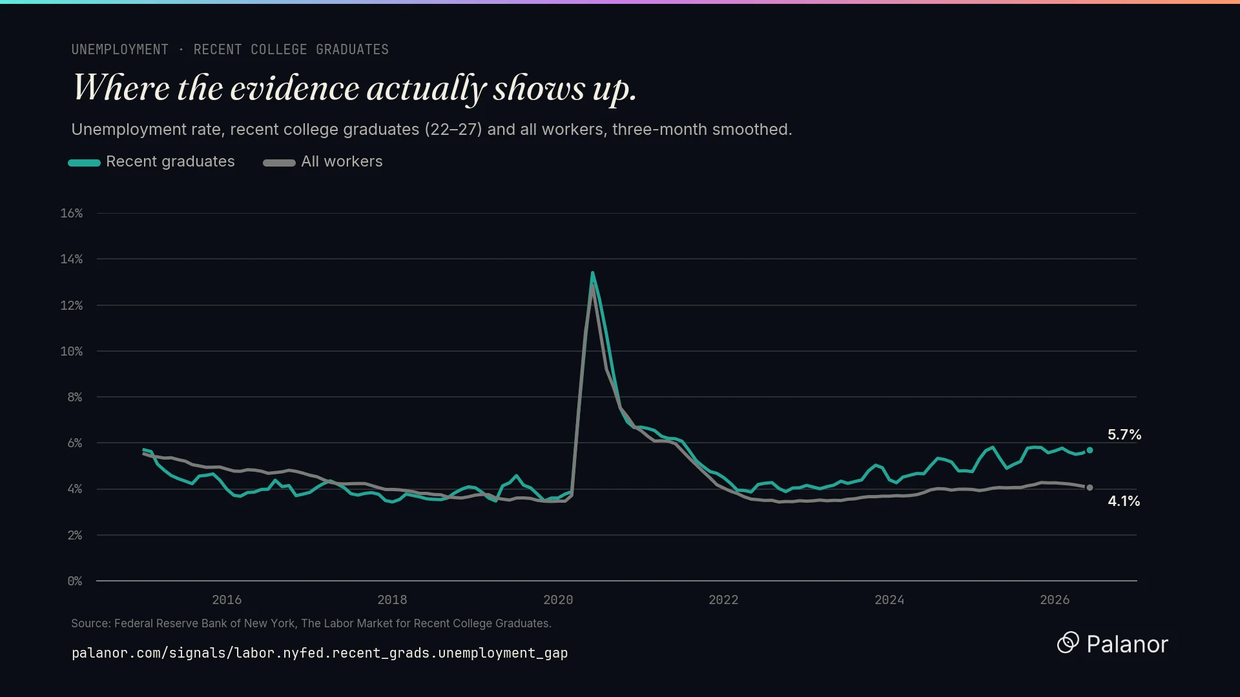Image resolution: width=1240 pixels, height=697 pixels.
Task: Click the 2026 x-axis label
Action: [x=1055, y=600]
